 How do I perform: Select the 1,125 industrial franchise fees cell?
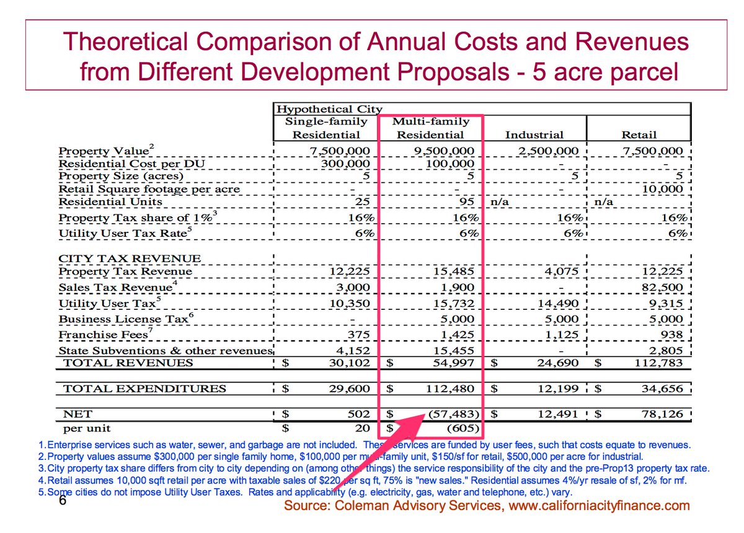562,335
